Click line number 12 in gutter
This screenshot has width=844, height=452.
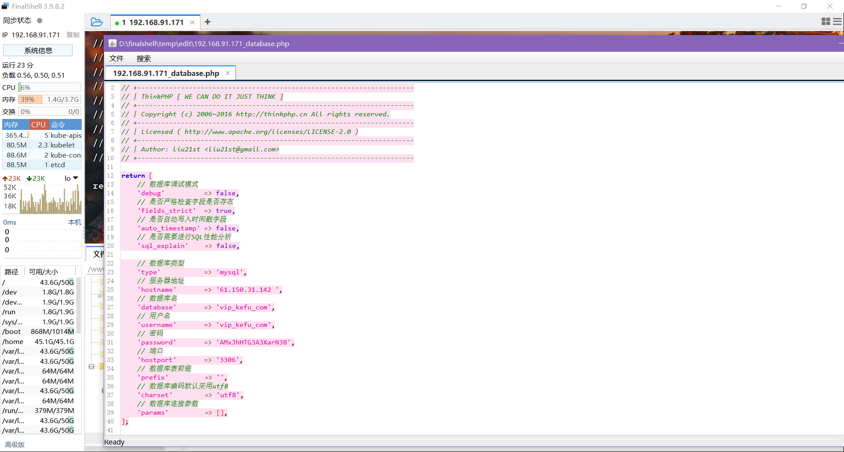click(x=110, y=176)
